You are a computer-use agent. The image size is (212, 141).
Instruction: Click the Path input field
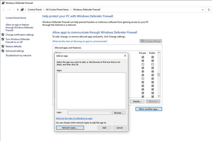89,113
